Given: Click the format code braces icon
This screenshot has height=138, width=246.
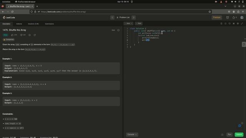Looking at the screenshot, I should click(x=226, y=23).
